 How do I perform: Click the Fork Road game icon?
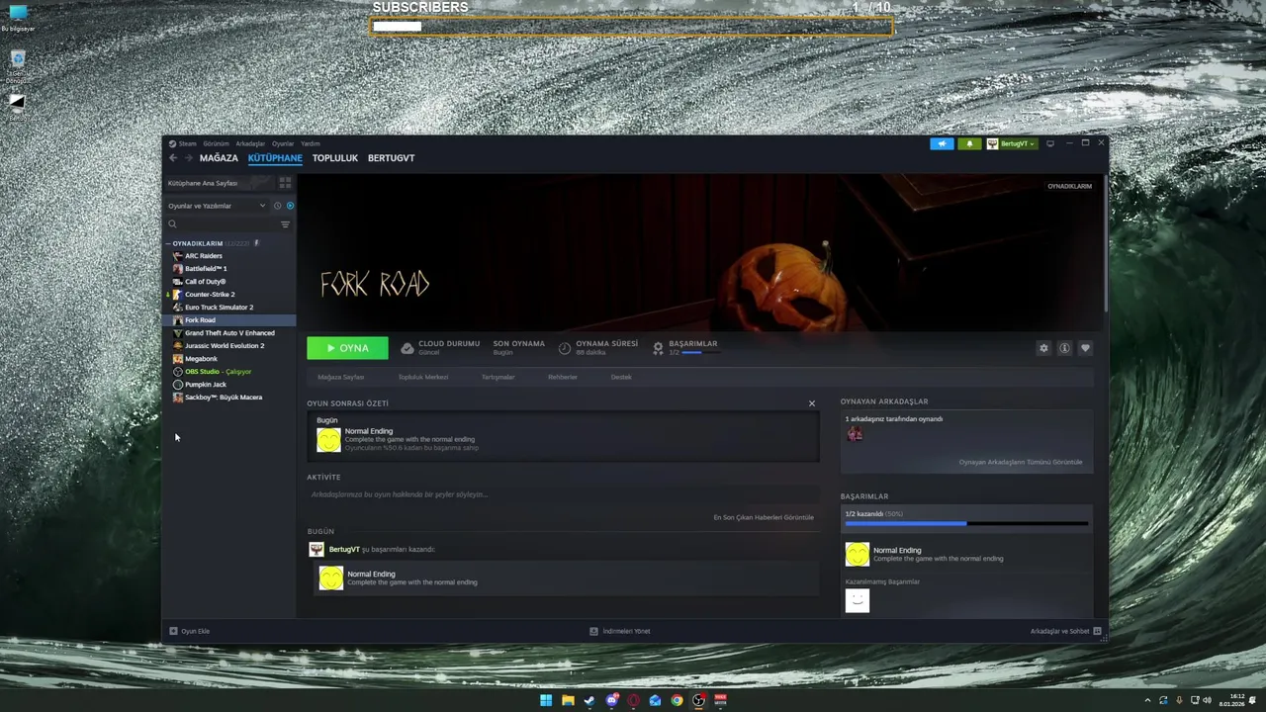click(x=178, y=320)
